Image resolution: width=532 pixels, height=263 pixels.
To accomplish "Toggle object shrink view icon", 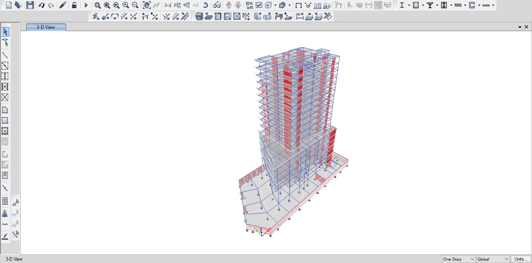I will coord(249,5).
